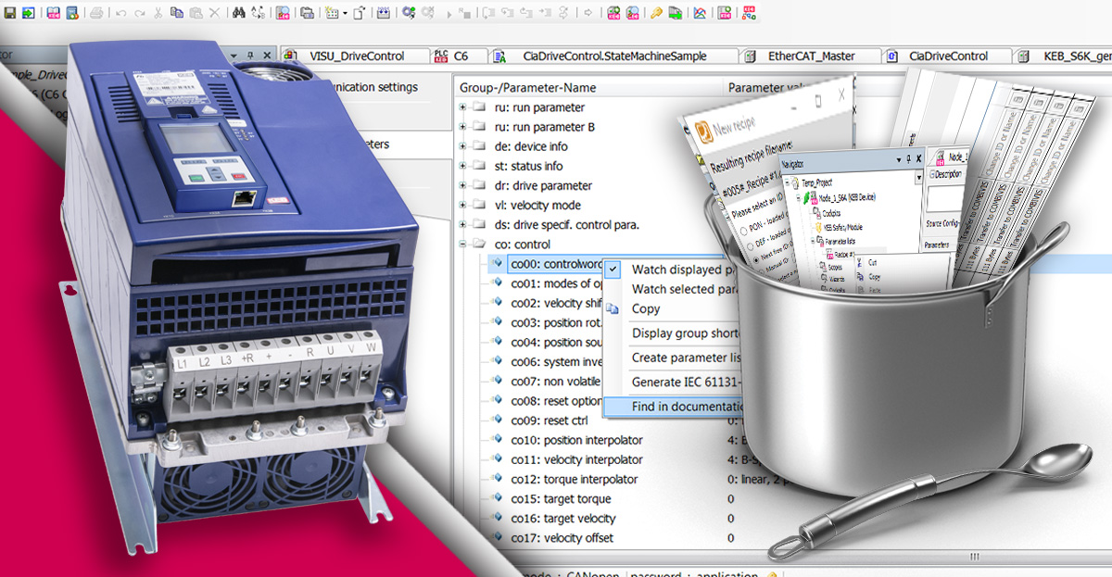The height and width of the screenshot is (577, 1112).
Task: Open the KEB_S6K tab at far right
Action: pos(1064,56)
